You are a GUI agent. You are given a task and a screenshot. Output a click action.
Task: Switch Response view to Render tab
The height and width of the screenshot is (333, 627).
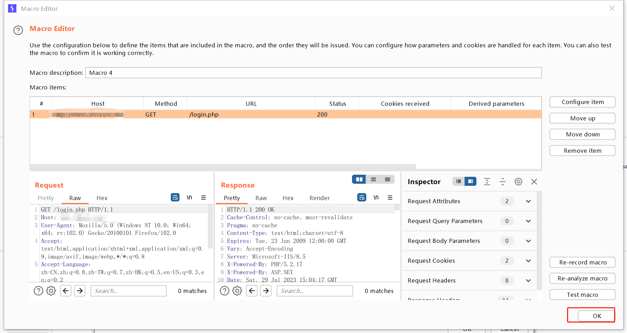(319, 198)
